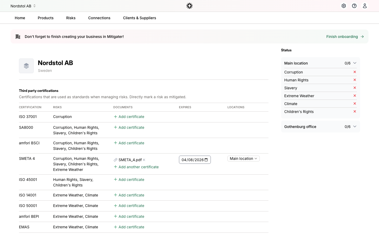Open the SMETA_4.pdf file link
This screenshot has width=379, height=237.
pos(130,160)
